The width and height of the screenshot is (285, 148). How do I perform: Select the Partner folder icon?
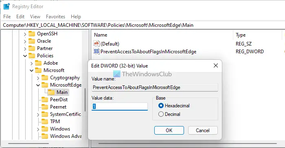pos(32,48)
